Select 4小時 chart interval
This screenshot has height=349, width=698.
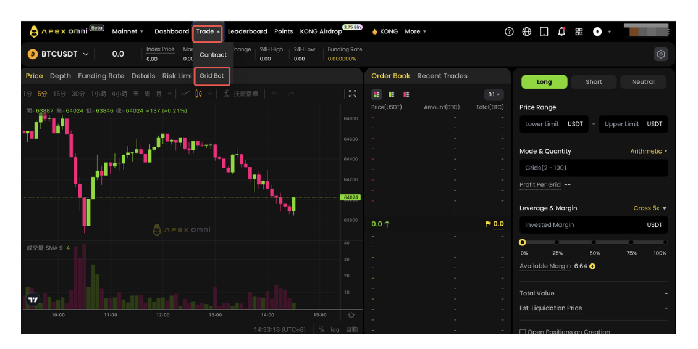119,94
